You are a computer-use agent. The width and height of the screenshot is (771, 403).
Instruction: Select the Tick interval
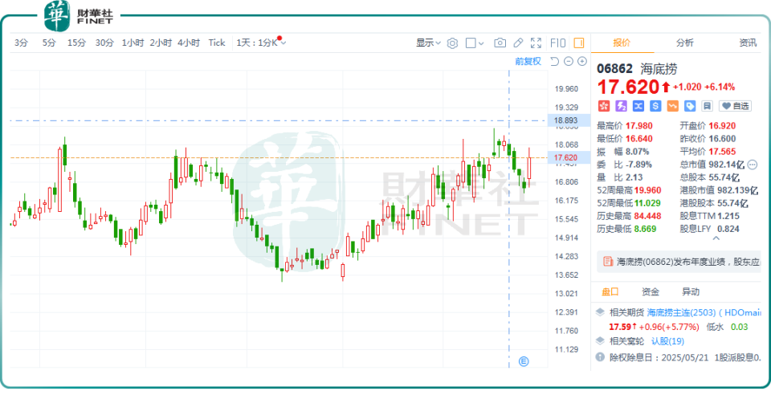pos(216,43)
